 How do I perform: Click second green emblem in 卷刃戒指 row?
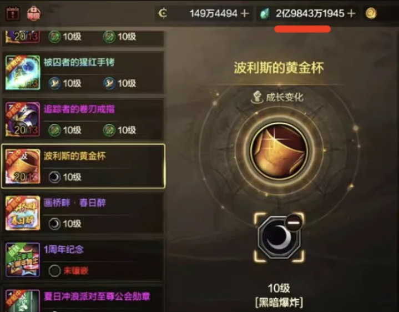click(109, 130)
